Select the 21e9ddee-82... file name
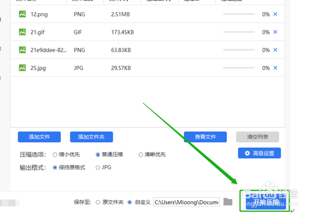Screen dimensions: 316x215 point(48,50)
